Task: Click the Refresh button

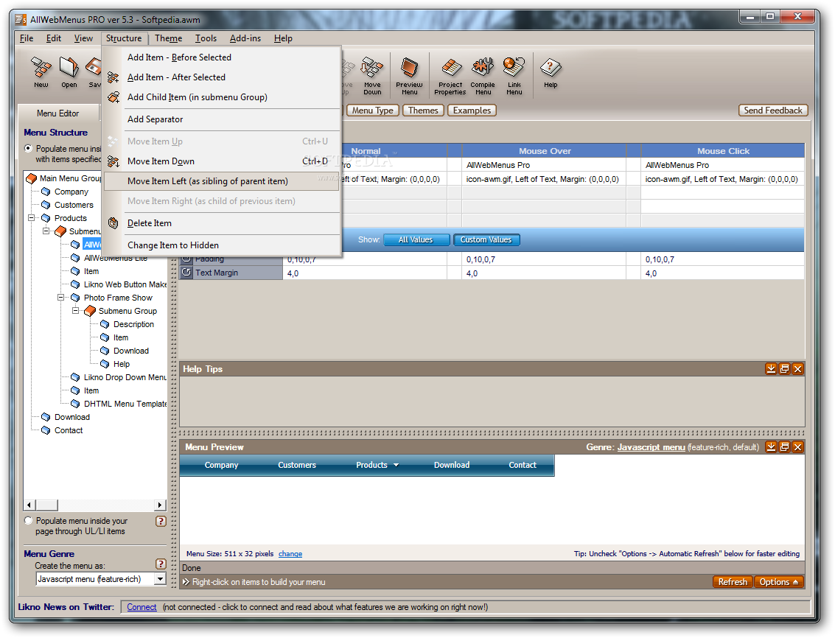Action: [x=733, y=582]
